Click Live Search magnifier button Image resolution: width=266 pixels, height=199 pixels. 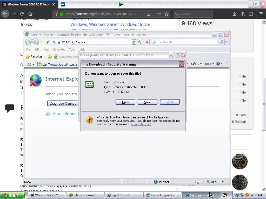tap(222, 42)
